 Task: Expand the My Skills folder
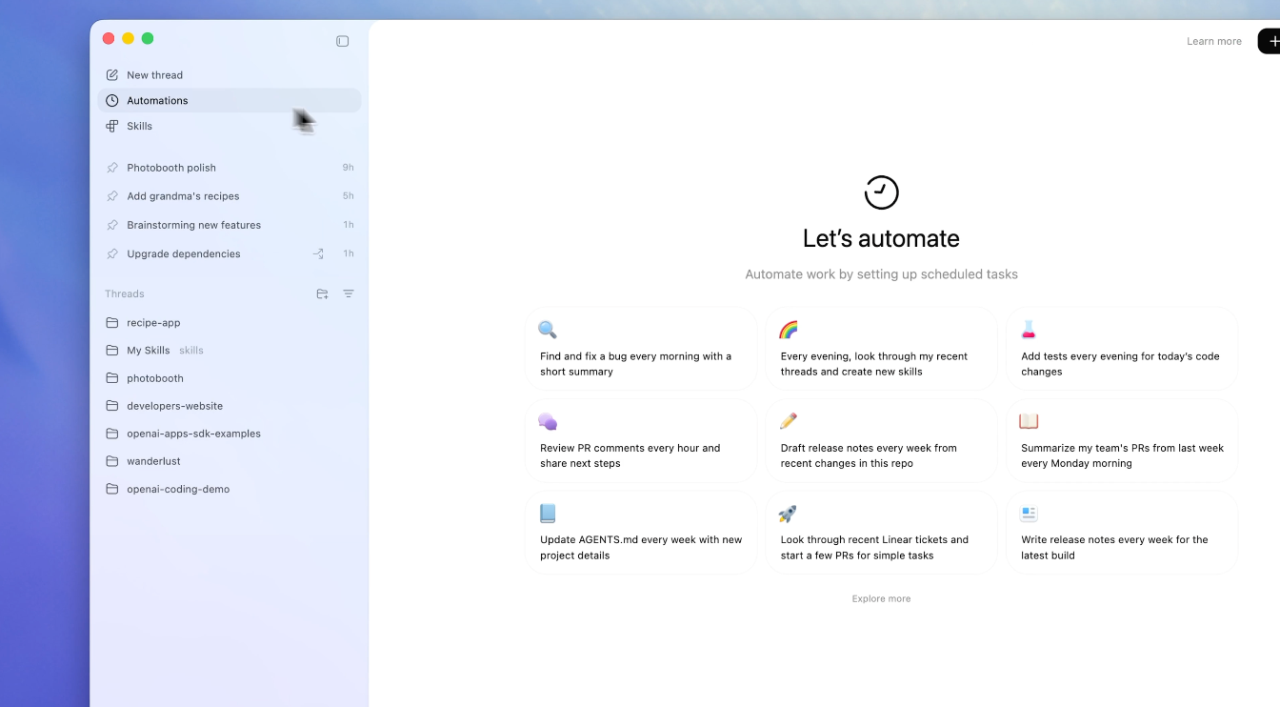(148, 351)
